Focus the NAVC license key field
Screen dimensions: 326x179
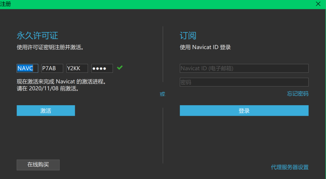click(27, 68)
